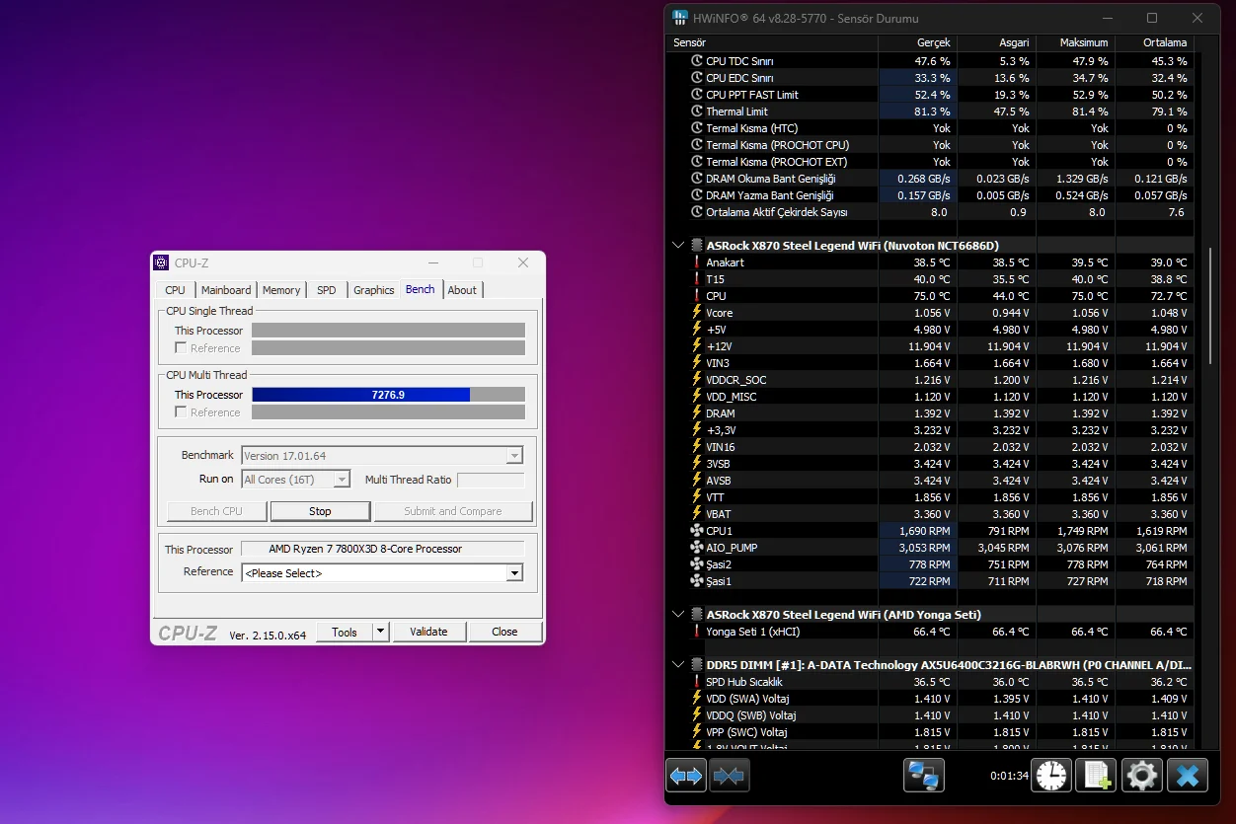Switch to the Mainboard tab

(226, 290)
